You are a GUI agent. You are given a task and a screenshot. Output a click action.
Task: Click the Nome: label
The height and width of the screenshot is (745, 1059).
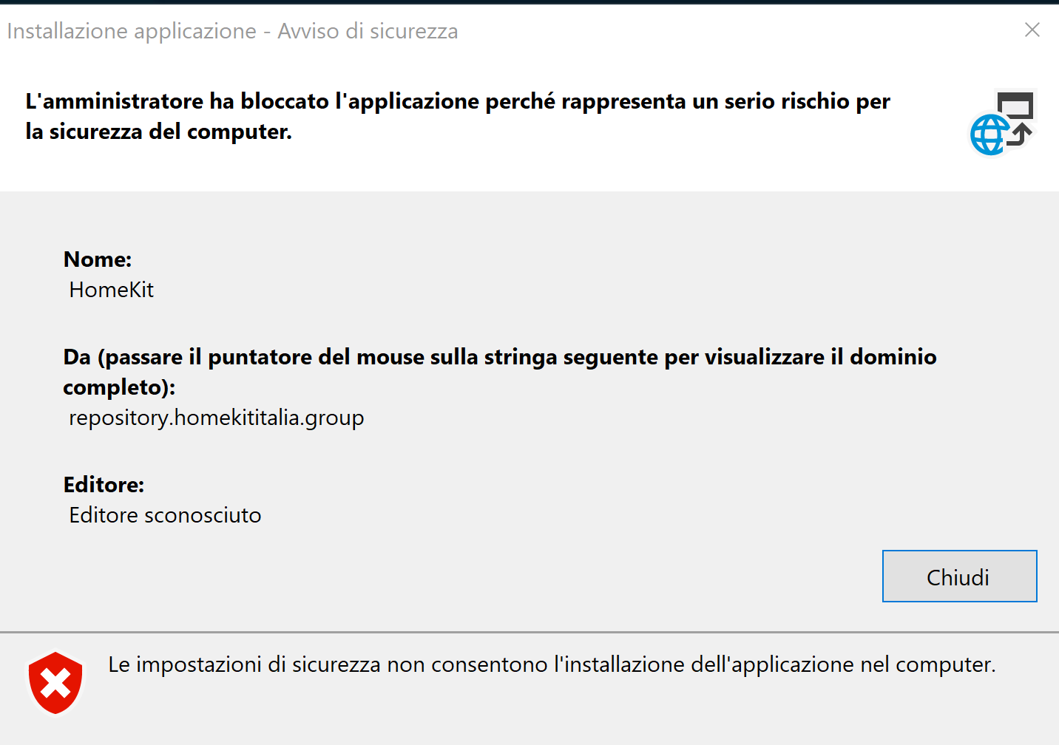click(x=98, y=259)
